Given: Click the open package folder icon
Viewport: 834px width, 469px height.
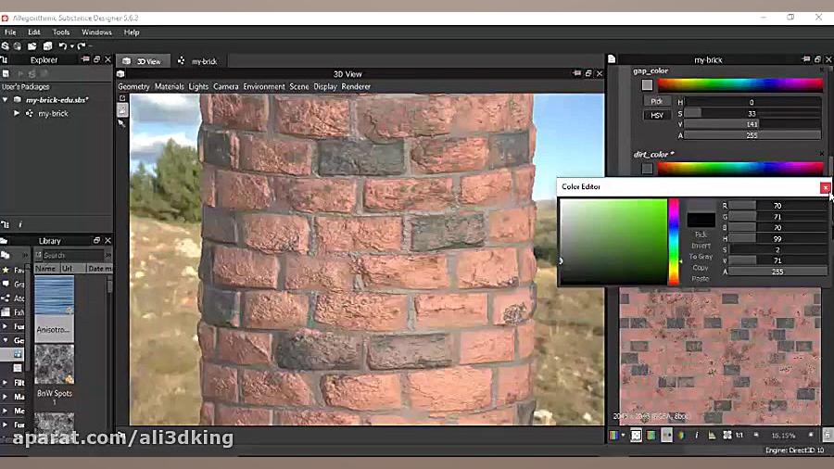Looking at the screenshot, I should (x=32, y=46).
